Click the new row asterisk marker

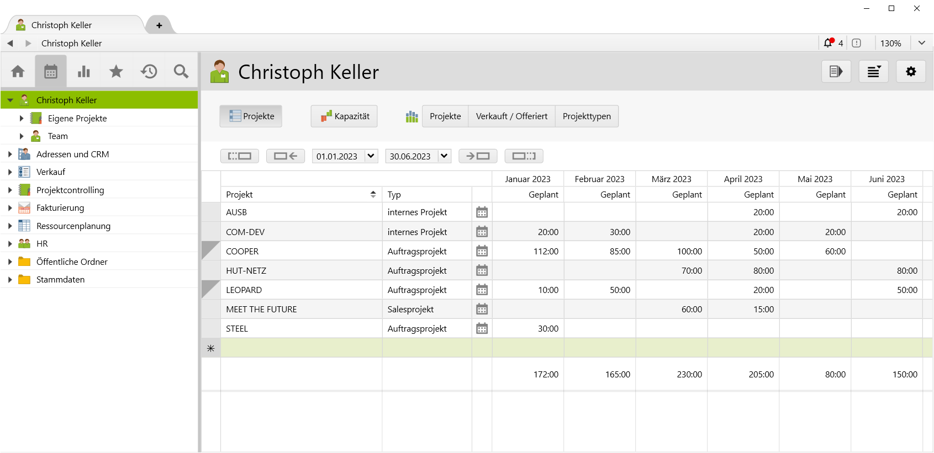click(210, 348)
